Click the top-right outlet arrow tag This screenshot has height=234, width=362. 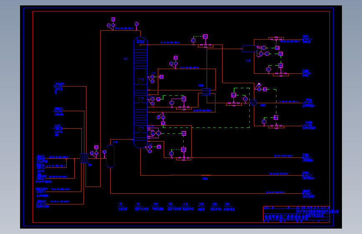pyautogui.click(x=307, y=40)
